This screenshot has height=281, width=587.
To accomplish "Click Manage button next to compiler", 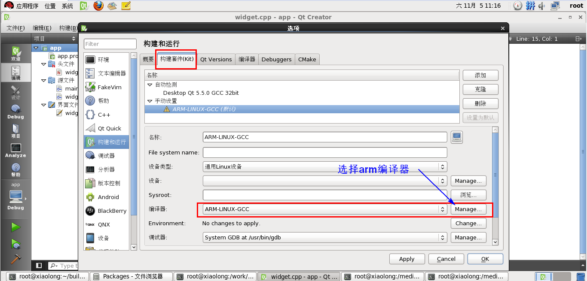I will [468, 209].
